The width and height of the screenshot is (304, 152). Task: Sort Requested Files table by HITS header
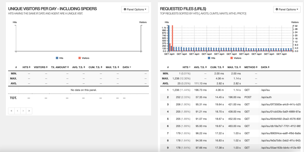187,67
